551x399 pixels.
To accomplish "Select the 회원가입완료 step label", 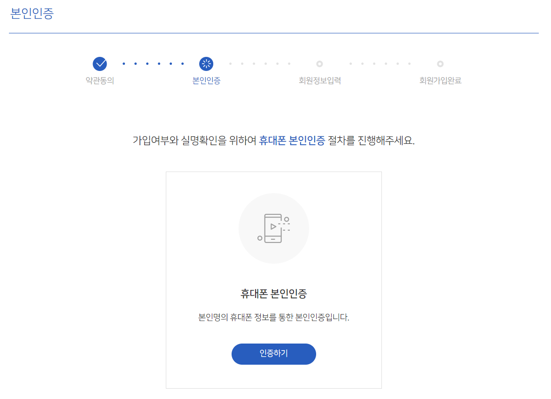I will click(440, 80).
